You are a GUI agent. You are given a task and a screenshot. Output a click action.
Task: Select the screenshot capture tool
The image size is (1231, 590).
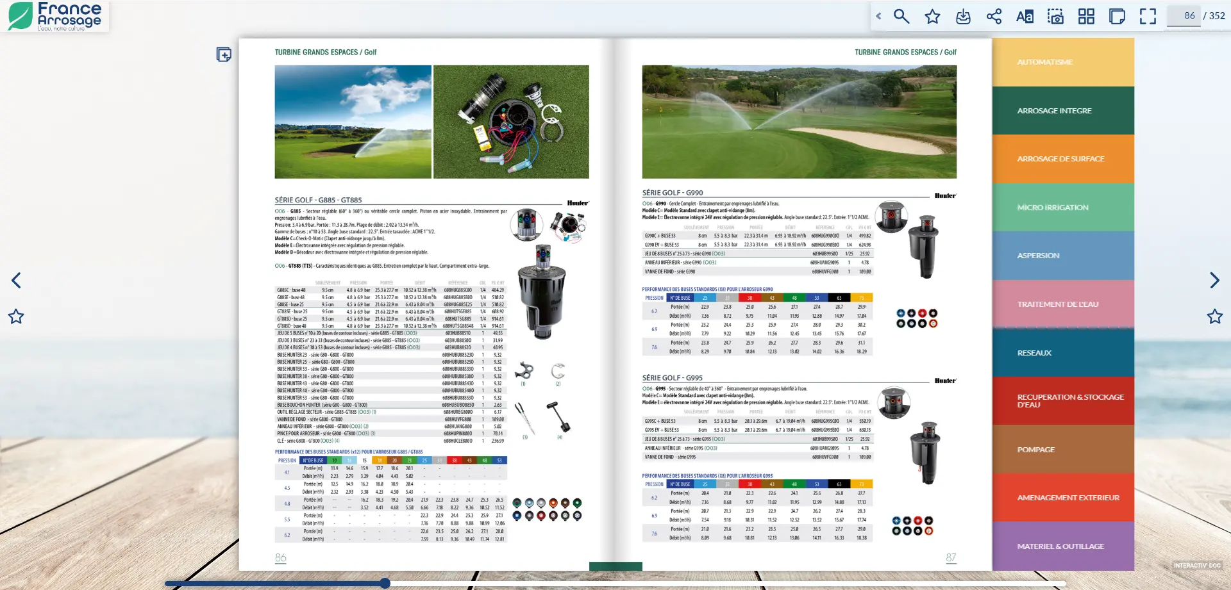[x=1055, y=17]
